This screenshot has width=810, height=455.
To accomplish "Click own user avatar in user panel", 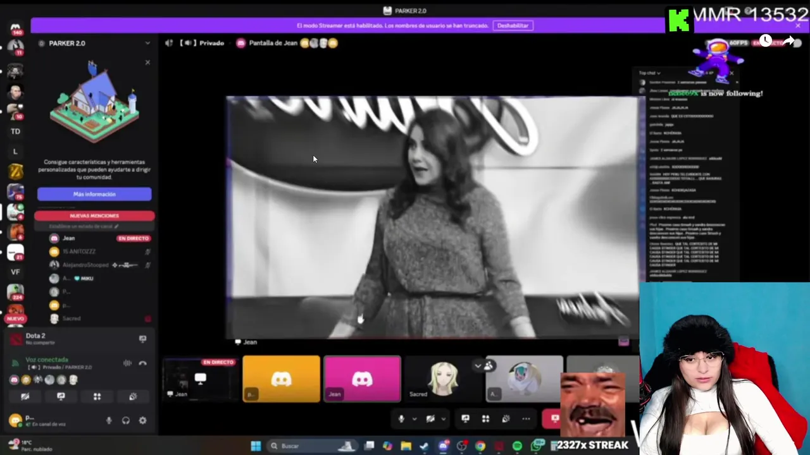I will tap(15, 420).
